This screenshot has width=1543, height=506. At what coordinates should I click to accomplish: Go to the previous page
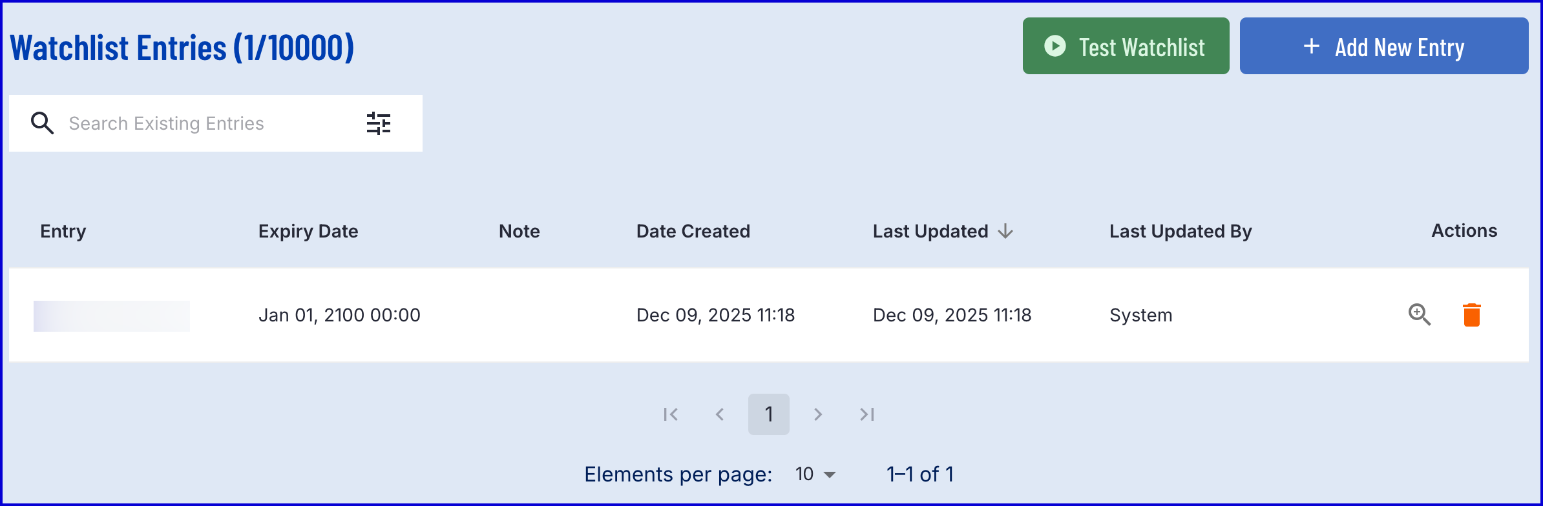(x=720, y=414)
